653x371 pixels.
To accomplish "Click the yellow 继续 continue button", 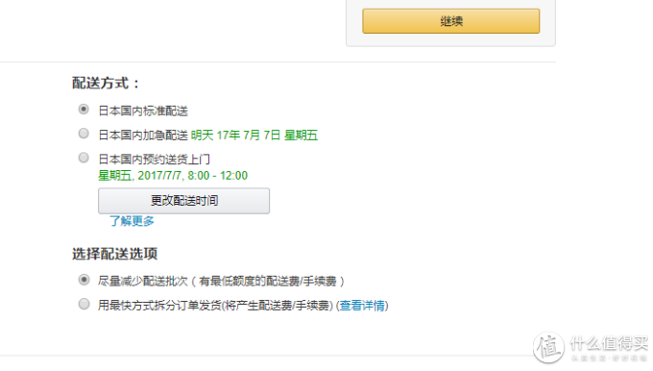I will (451, 21).
